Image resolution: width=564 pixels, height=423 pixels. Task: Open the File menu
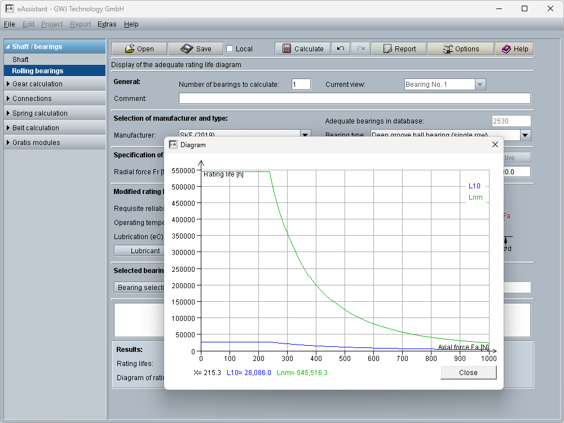pos(9,24)
